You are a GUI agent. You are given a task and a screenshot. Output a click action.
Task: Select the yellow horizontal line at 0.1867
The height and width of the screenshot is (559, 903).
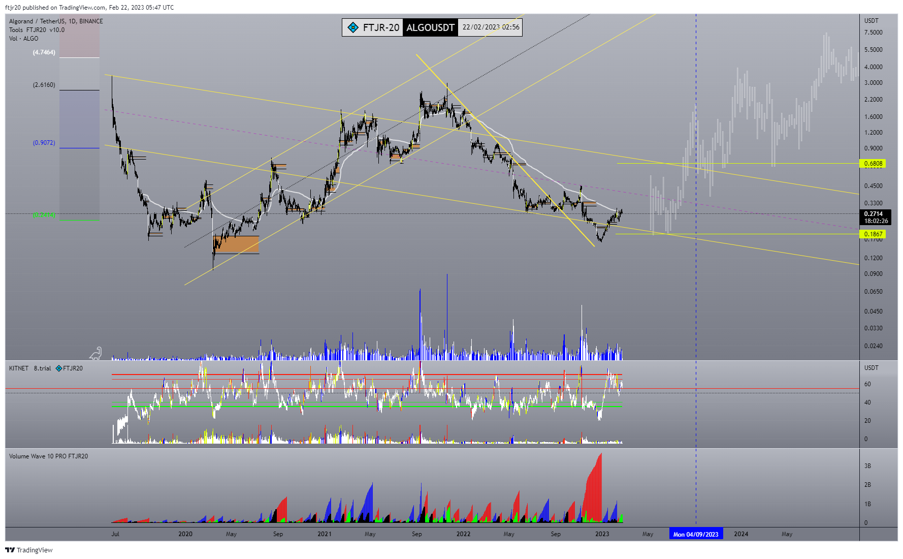coord(737,234)
